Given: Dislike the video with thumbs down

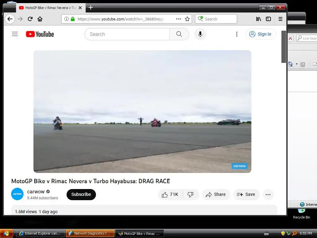Looking at the screenshot, I should pos(190,195).
